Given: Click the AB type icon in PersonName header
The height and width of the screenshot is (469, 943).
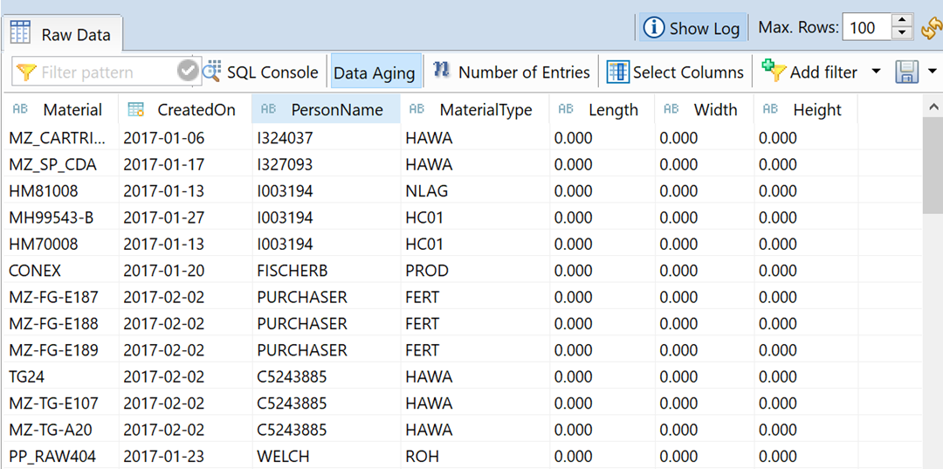Looking at the screenshot, I should [268, 109].
